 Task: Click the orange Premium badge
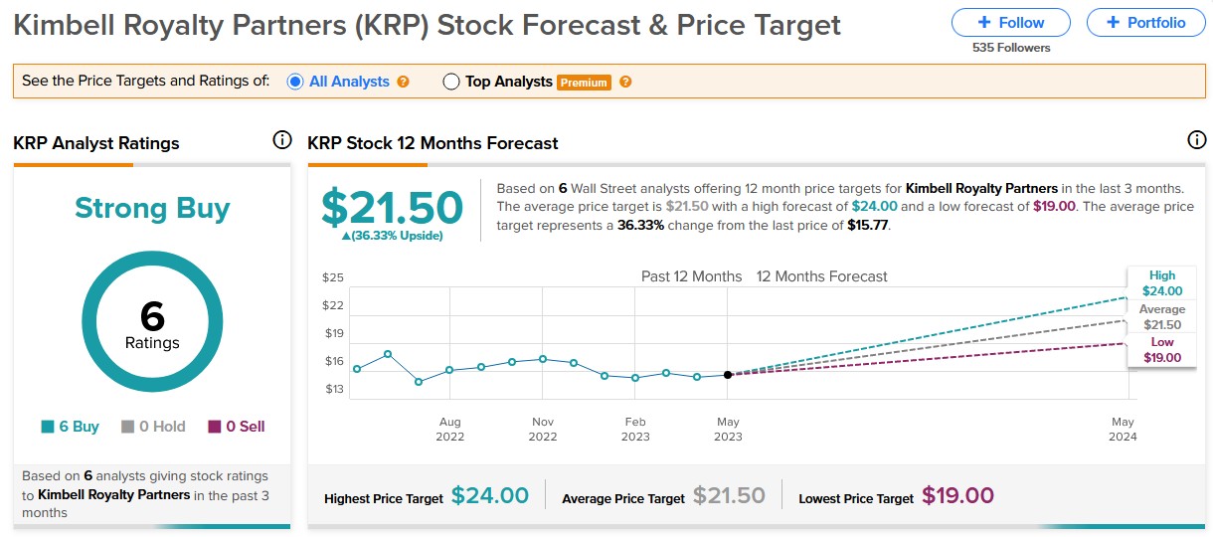(584, 83)
